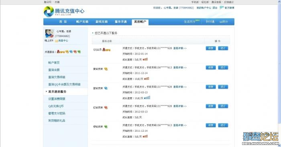Click the QQ会员 penguin icon in sidebar

[x=61, y=52]
